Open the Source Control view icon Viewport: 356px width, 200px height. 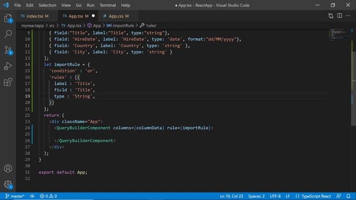8,50
